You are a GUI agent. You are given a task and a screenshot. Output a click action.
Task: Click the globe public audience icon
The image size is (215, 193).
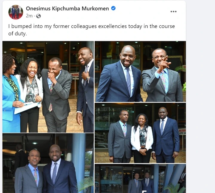tap(39, 16)
